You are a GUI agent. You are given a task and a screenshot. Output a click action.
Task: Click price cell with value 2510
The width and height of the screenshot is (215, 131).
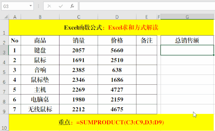tap(117, 60)
